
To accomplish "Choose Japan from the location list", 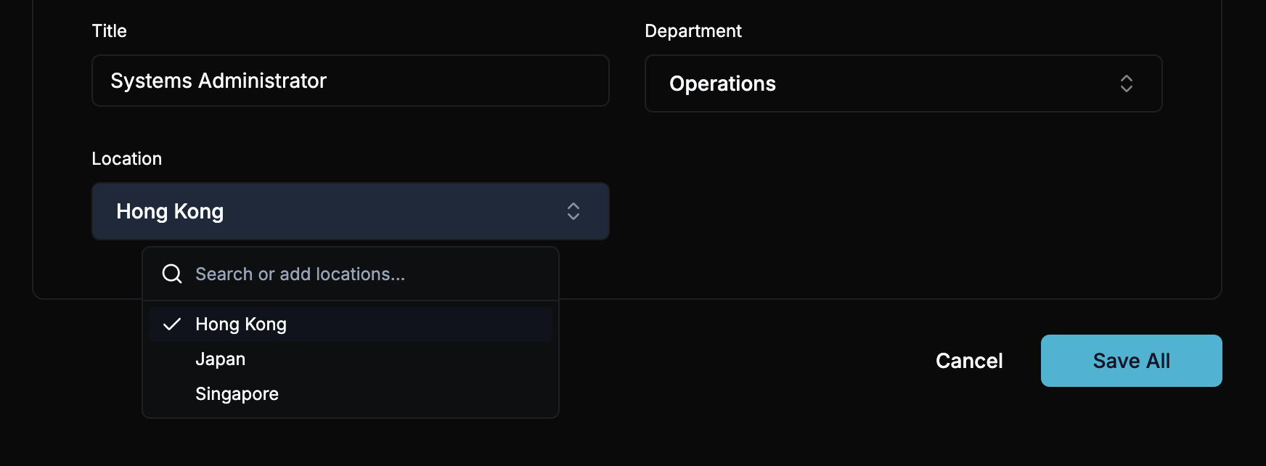I will click(x=221, y=359).
